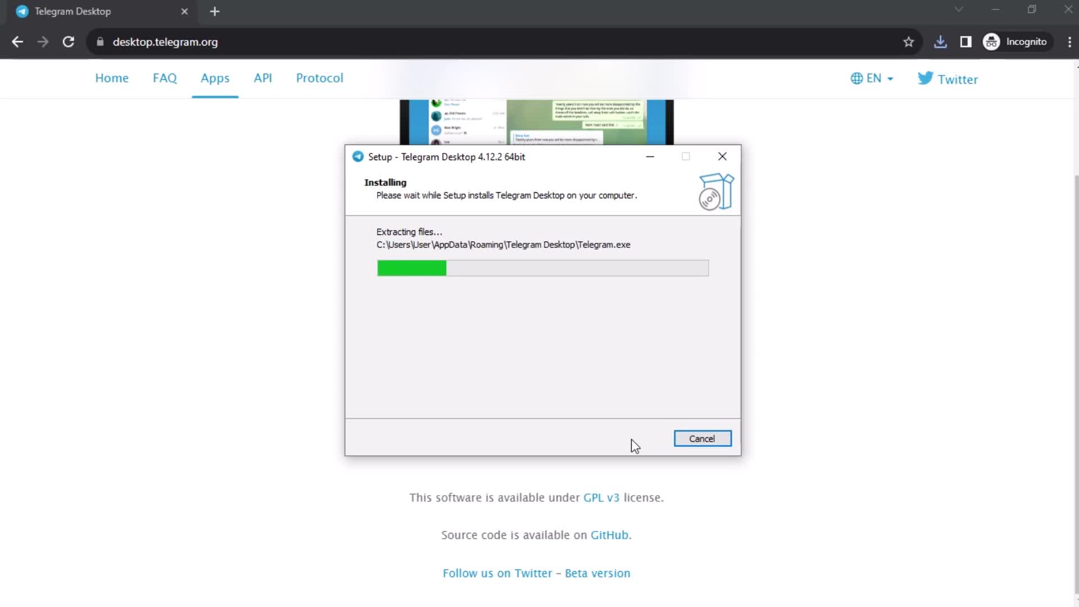Screen dimensions: 1079x607
Task: Click the Home navigation menu item
Action: (x=112, y=78)
